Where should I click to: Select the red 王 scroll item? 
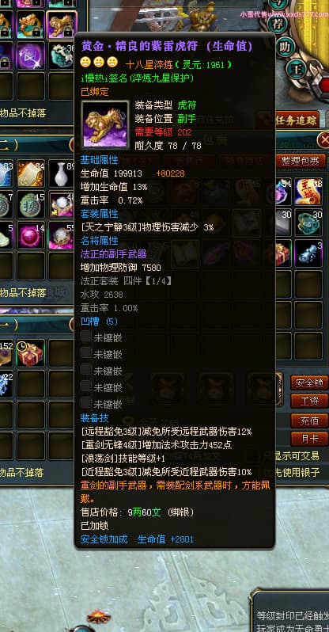(x=308, y=191)
